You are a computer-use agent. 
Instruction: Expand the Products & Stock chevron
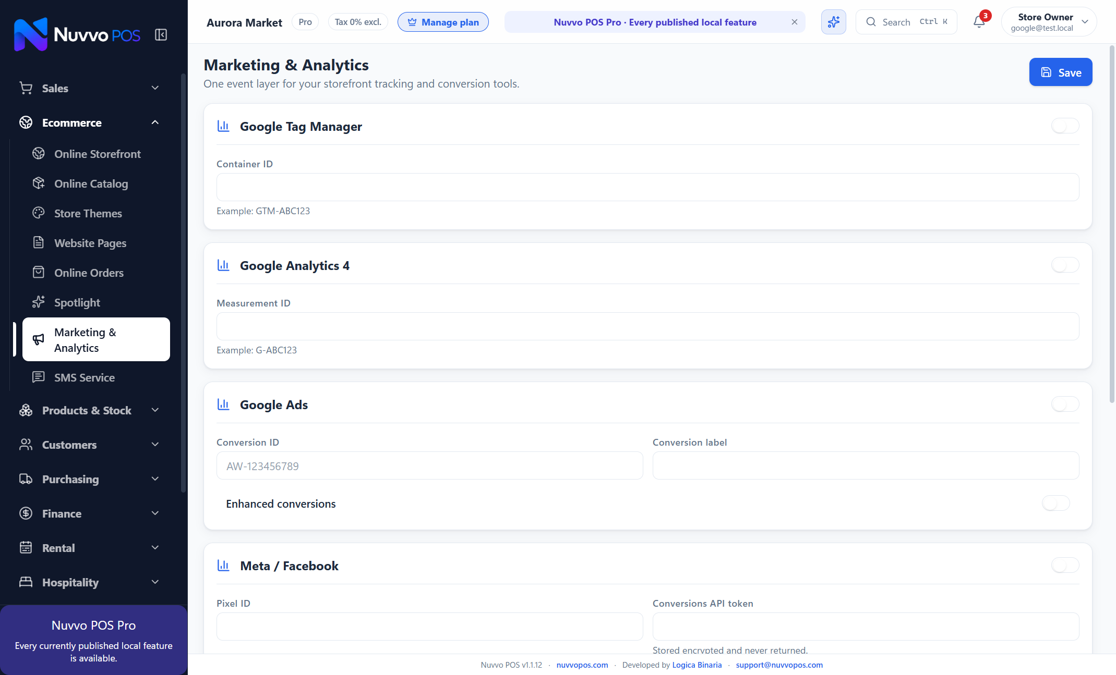[155, 410]
